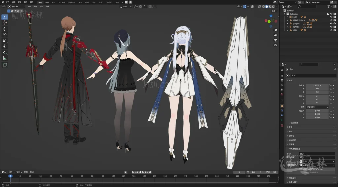Select the Move tool
The height and width of the screenshot is (187, 338).
pyautogui.click(x=5, y=29)
